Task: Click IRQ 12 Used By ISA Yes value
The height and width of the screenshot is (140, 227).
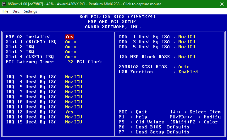Action: 69,112
